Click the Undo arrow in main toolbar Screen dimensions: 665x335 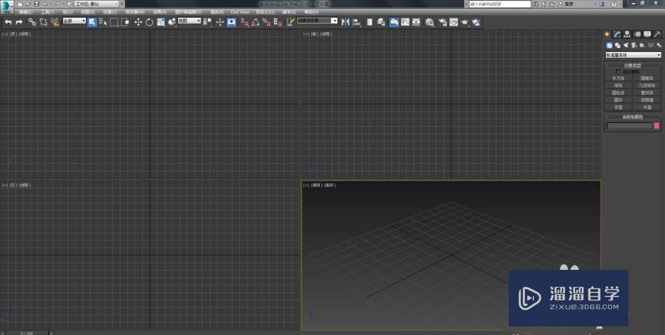[x=8, y=22]
